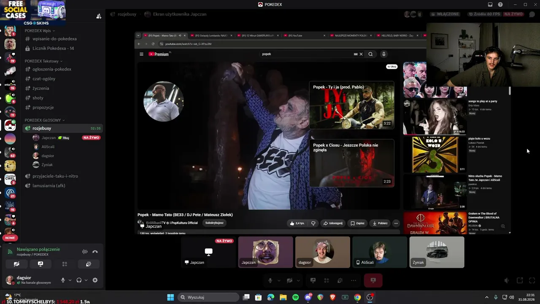Collapse the POKEDEX Wpis category
540x304 pixels.
click(40, 31)
